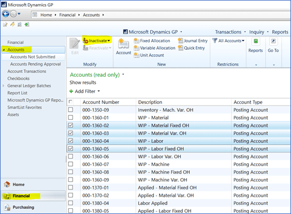Open the Inactivate dropdown
Image resolution: width=291 pixels, height=214 pixels.
[109, 41]
